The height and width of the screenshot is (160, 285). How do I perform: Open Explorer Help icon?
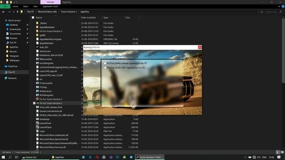(x=283, y=6)
